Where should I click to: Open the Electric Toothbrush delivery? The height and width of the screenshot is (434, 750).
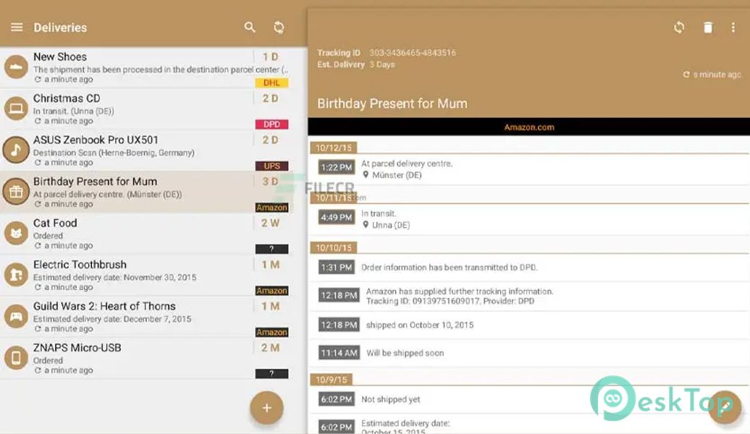[x=130, y=276]
